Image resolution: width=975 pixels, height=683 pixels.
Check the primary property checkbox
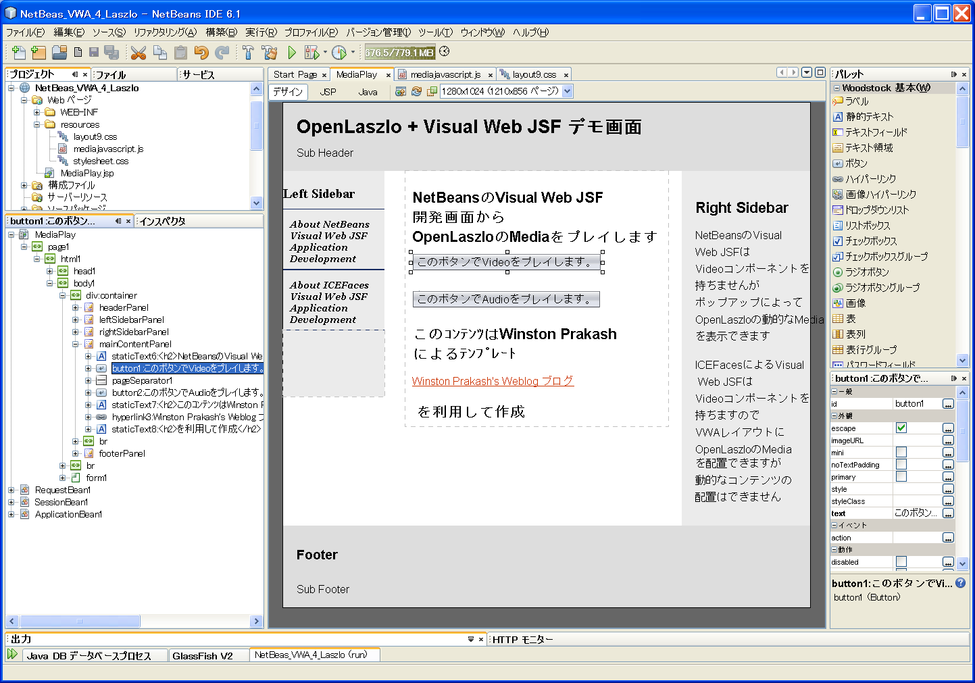pyautogui.click(x=901, y=476)
